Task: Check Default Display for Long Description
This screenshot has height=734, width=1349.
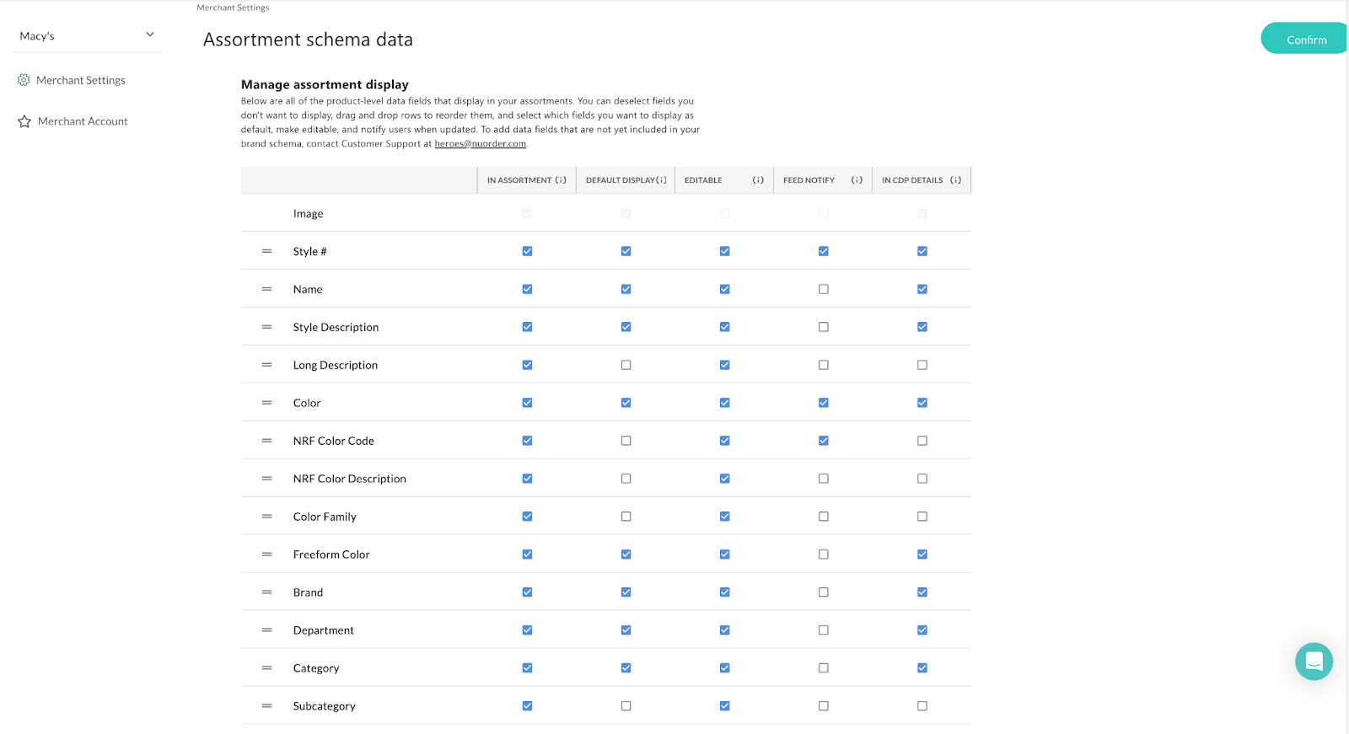Action: pos(626,365)
